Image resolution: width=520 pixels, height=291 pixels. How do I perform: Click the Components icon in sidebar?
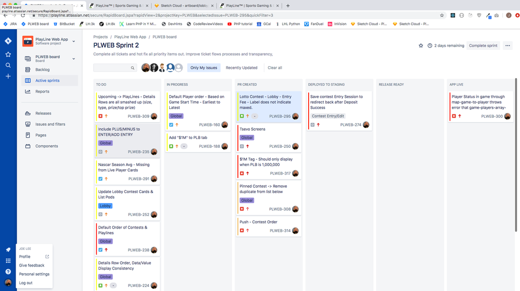pos(28,146)
